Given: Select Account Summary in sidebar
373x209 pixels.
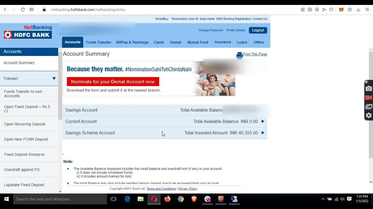Looking at the screenshot, I should tap(19, 63).
